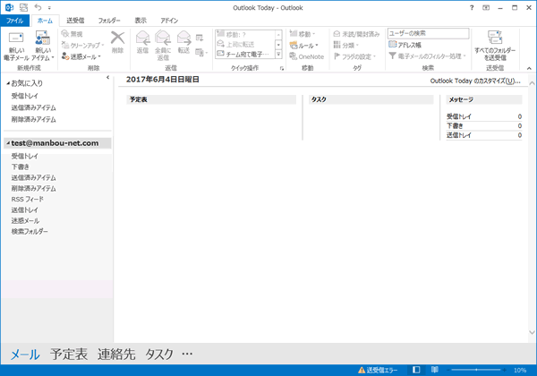The height and width of the screenshot is (376, 537).
Task: Switch to the 送受信 tab
Action: (75, 21)
